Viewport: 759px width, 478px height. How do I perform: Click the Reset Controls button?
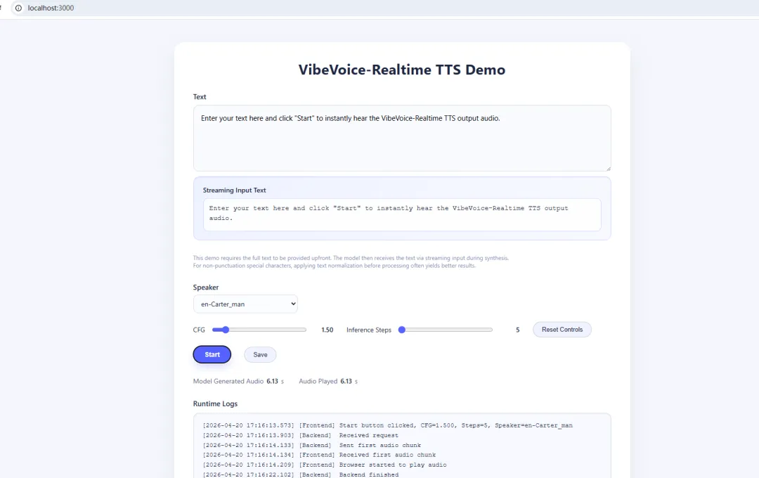[x=562, y=329]
